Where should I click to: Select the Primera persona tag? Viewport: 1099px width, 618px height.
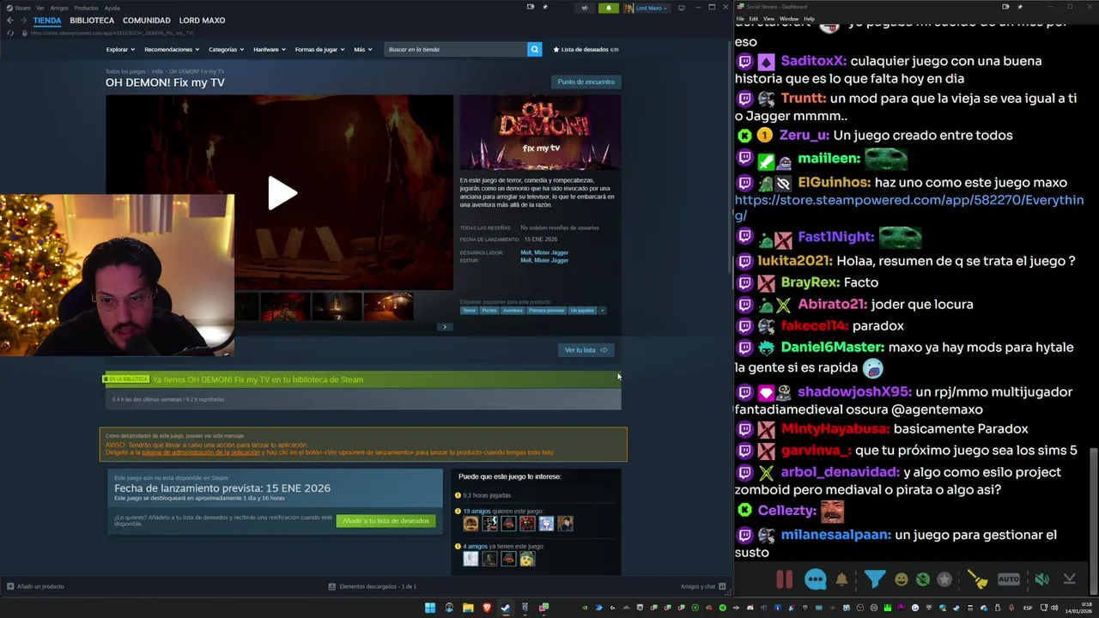pyautogui.click(x=546, y=311)
